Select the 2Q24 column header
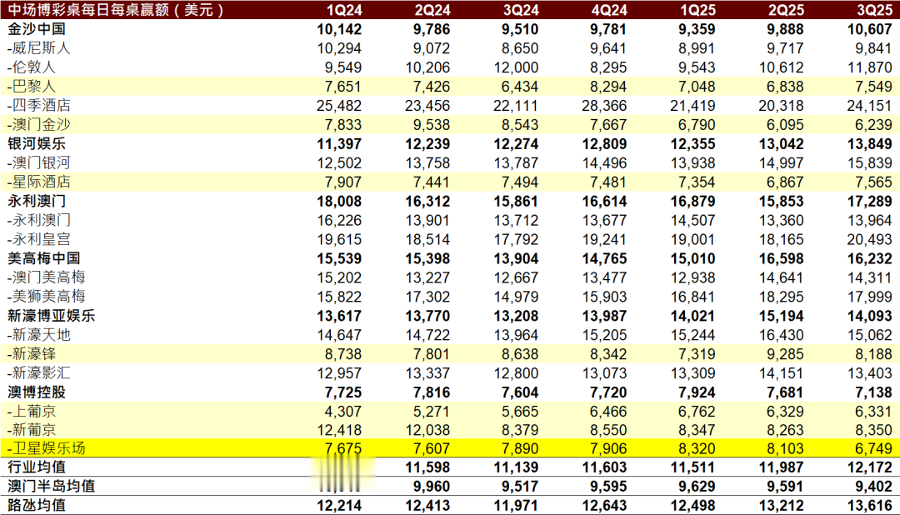The width and height of the screenshot is (900, 515). point(432,10)
